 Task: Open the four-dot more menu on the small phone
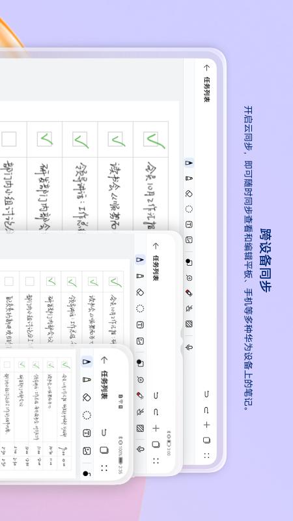104,468
